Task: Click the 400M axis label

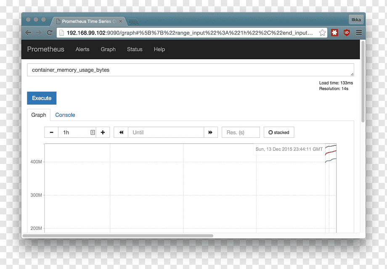Action: click(x=36, y=162)
